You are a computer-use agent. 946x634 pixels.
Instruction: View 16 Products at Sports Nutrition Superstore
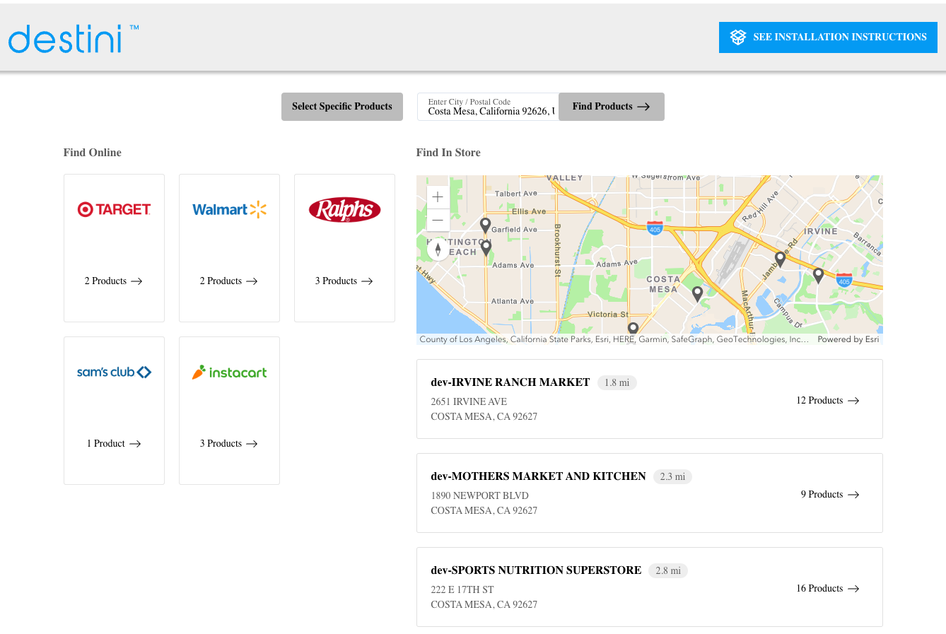(828, 589)
